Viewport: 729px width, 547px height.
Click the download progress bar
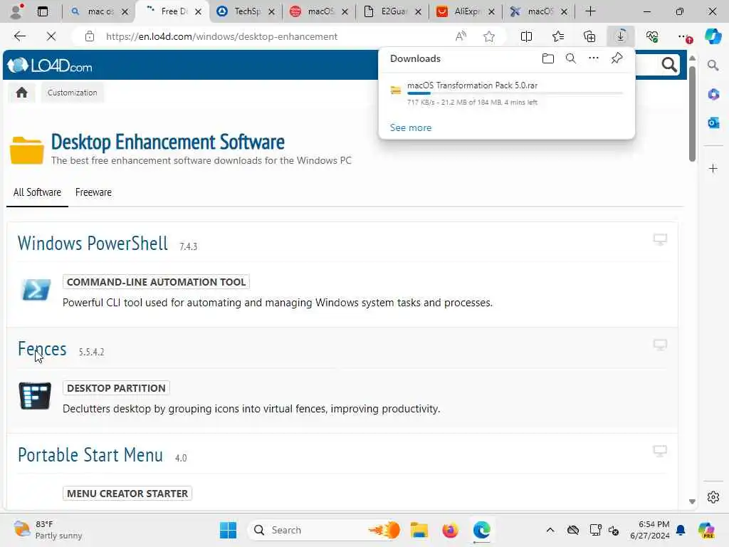(x=515, y=93)
